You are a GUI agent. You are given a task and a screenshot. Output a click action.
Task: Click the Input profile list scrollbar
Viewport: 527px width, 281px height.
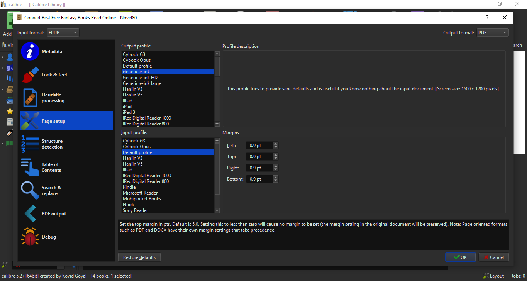point(217,169)
